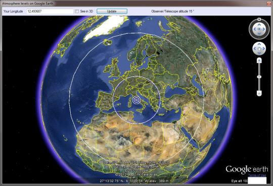
Task: Tilt view up with look joystick arrow
Action: pos(259,25)
